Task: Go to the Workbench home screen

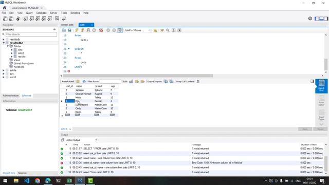Action: click(5, 8)
